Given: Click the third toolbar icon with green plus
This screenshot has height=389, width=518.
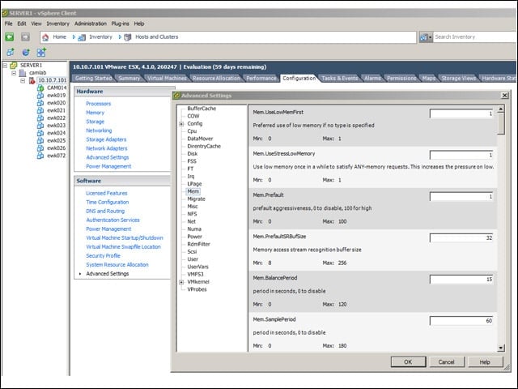Looking at the screenshot, I should [x=41, y=52].
